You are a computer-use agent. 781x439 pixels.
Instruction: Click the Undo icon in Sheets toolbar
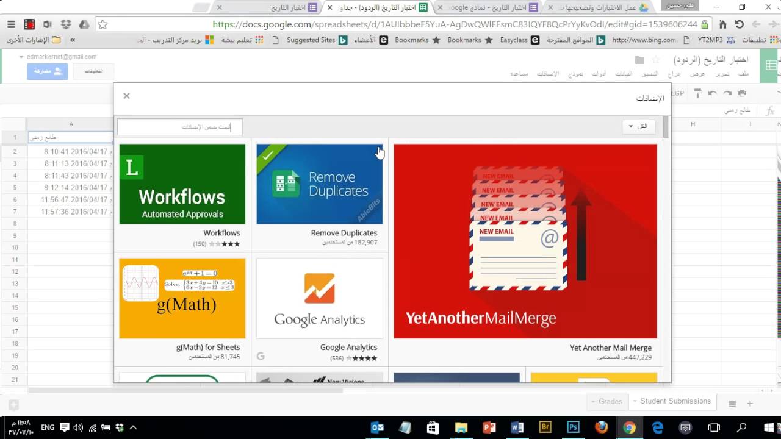tap(712, 93)
